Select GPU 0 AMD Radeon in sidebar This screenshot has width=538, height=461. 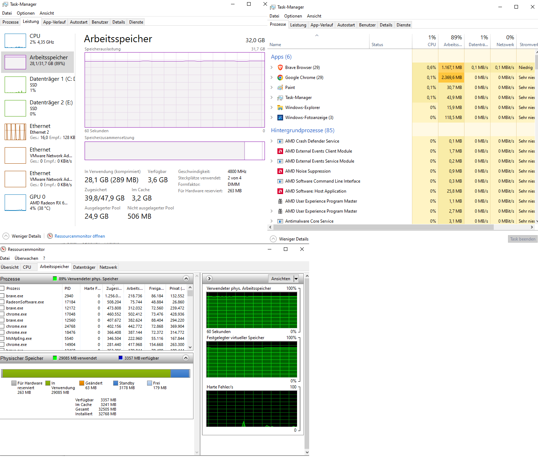coord(38,202)
